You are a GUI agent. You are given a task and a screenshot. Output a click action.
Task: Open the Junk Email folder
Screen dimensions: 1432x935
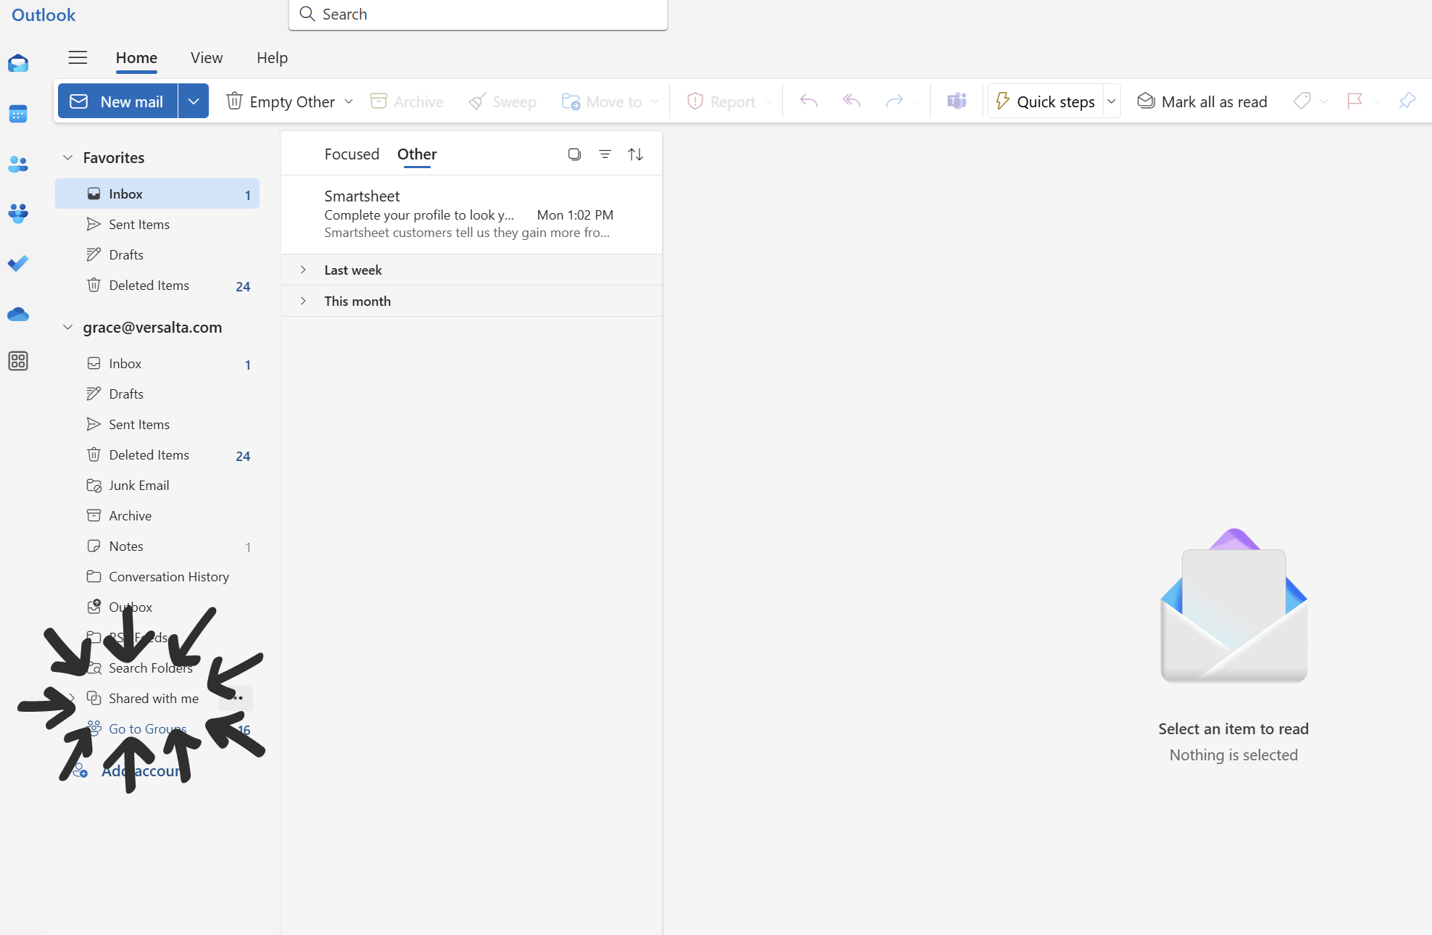[x=139, y=486]
